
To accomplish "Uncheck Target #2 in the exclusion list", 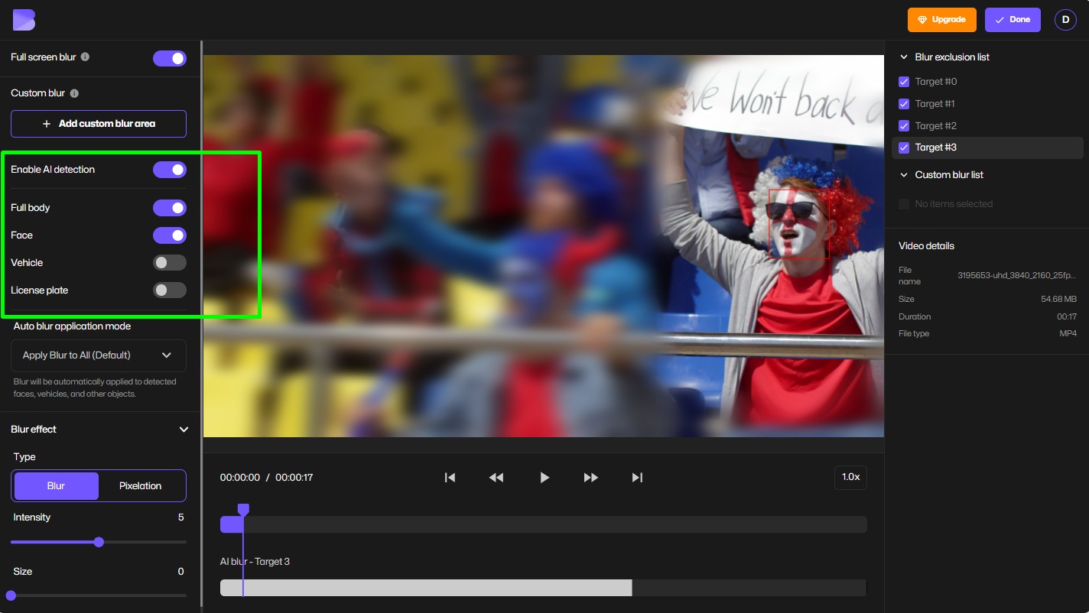I will click(x=903, y=125).
